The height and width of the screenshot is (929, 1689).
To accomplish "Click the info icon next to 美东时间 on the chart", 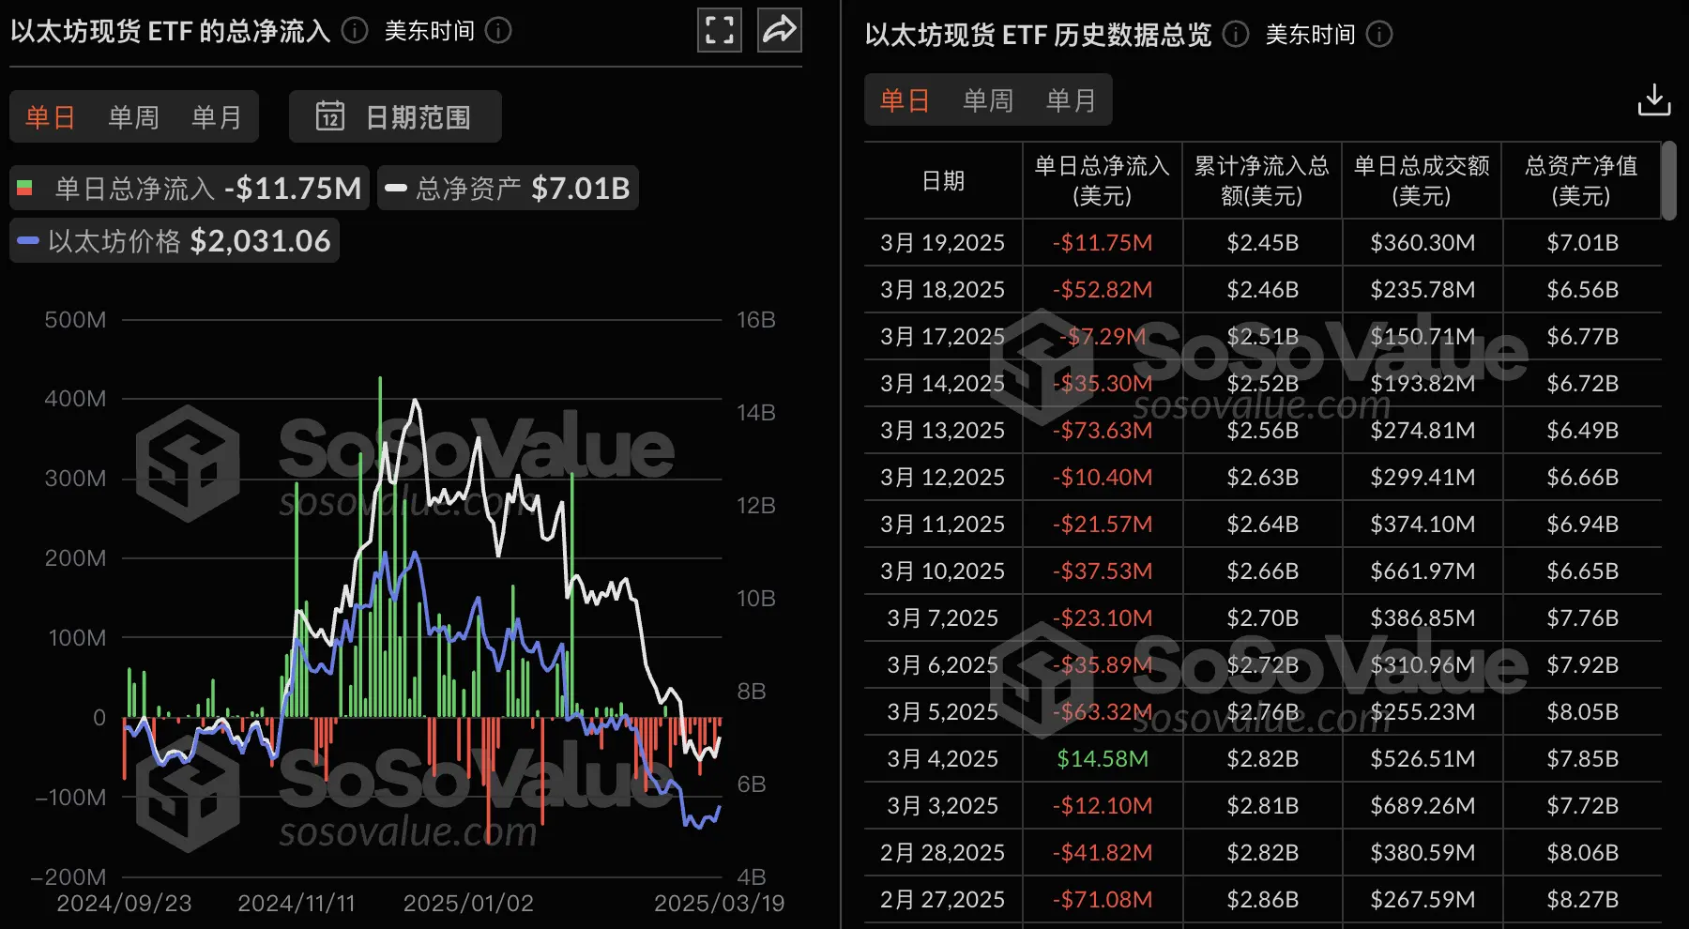I will tap(499, 31).
